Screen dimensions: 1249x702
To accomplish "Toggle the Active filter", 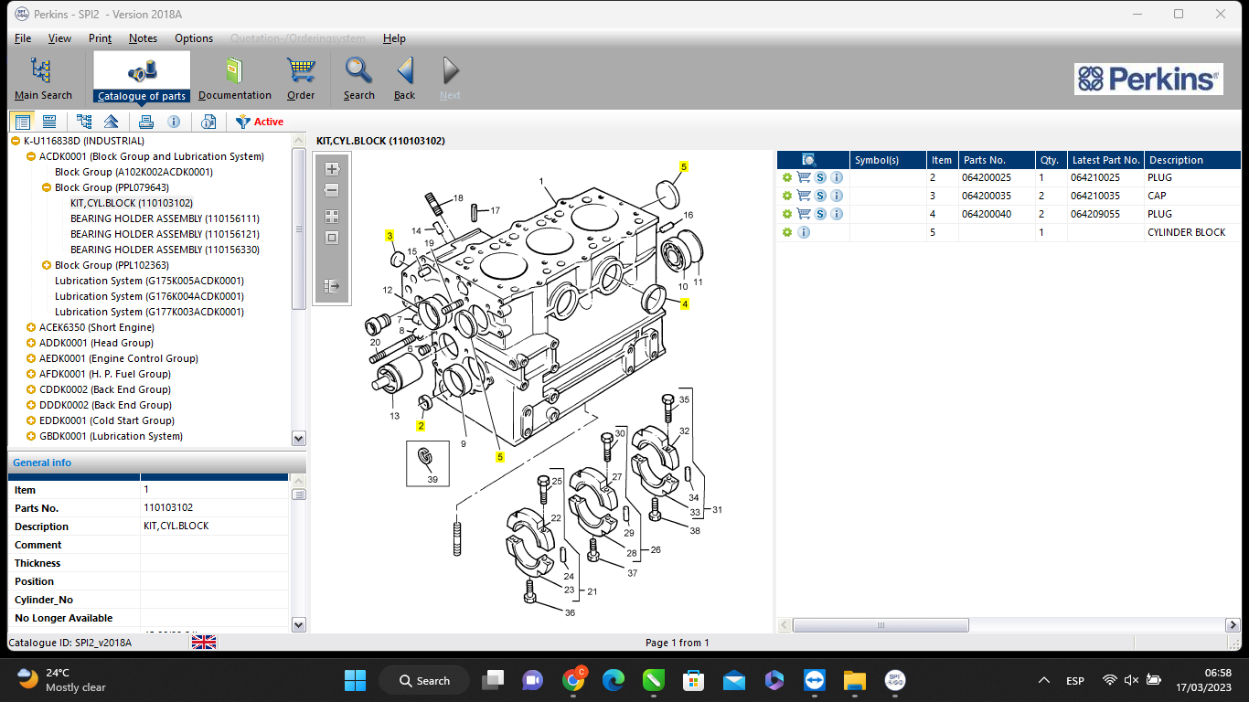I will [260, 121].
